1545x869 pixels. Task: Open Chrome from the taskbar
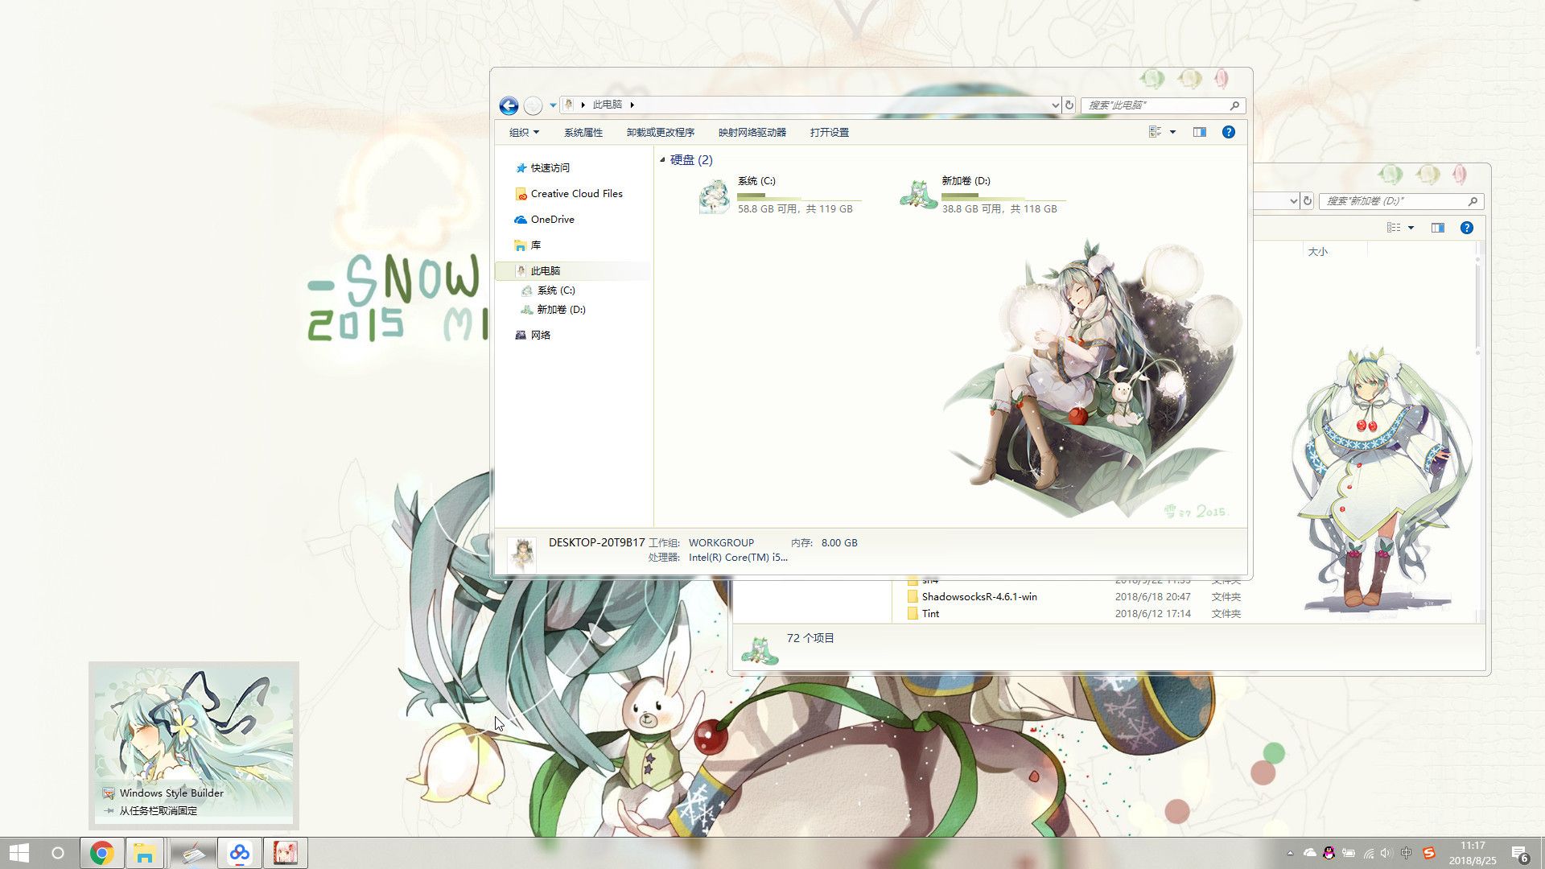pyautogui.click(x=102, y=853)
